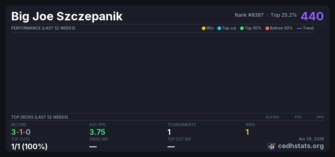Click the purple 440 rating score
The image size is (335, 157).
(x=312, y=16)
